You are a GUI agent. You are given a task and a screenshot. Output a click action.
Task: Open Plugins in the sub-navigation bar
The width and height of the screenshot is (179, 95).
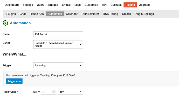tap(11, 14)
